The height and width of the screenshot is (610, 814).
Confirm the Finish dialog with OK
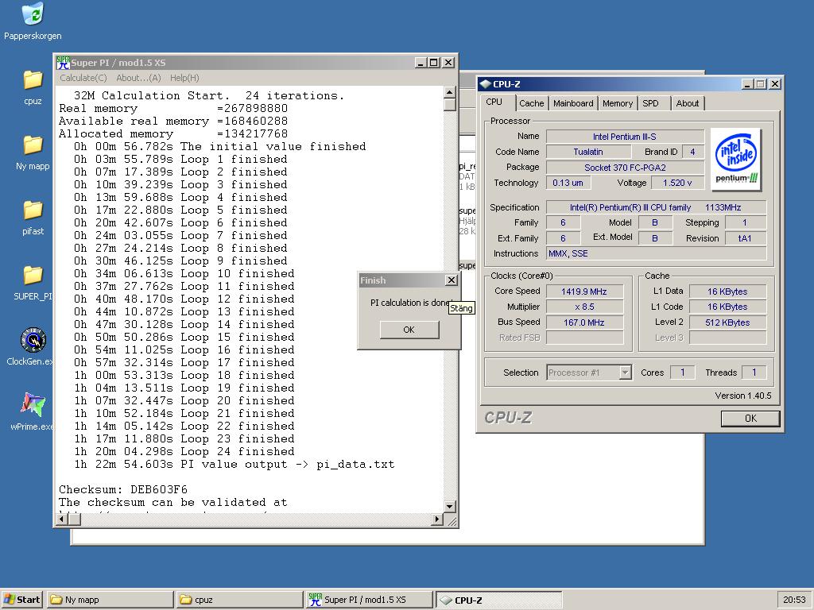pyautogui.click(x=409, y=330)
